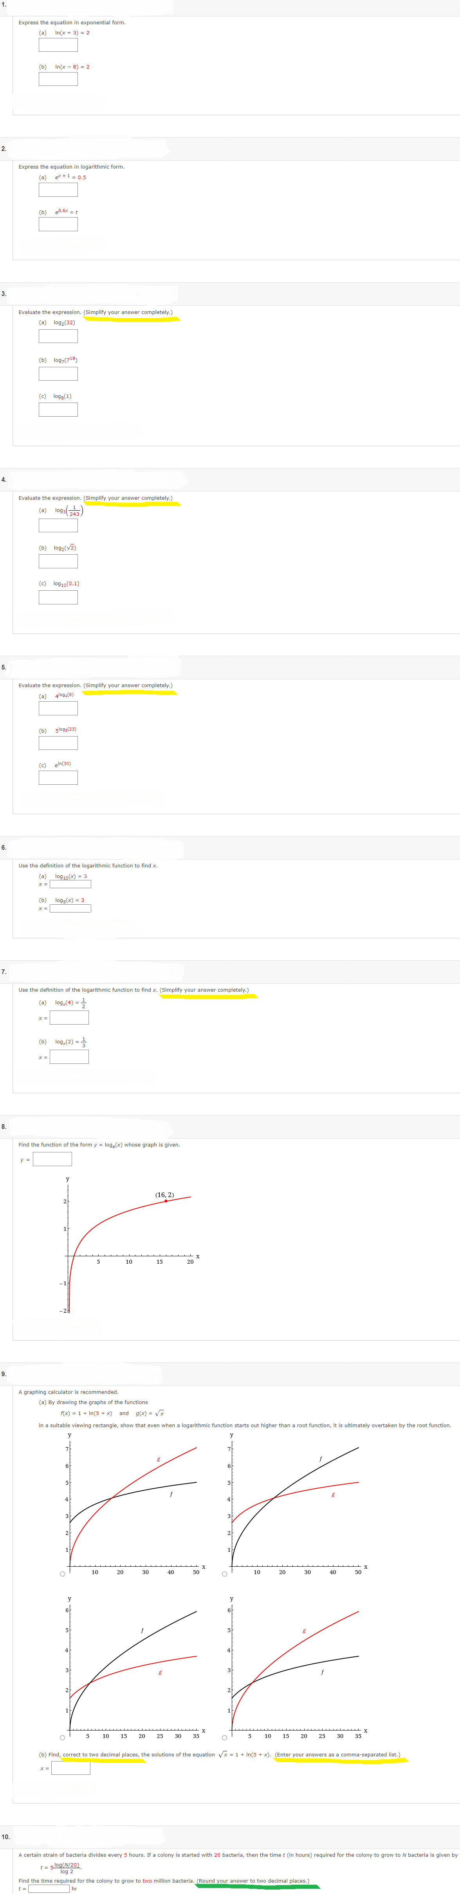
Task: Click "Express the equation in logarithmic form." text
Action: 71,167
